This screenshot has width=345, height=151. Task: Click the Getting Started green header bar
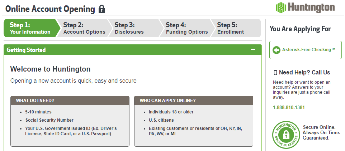pos(133,50)
